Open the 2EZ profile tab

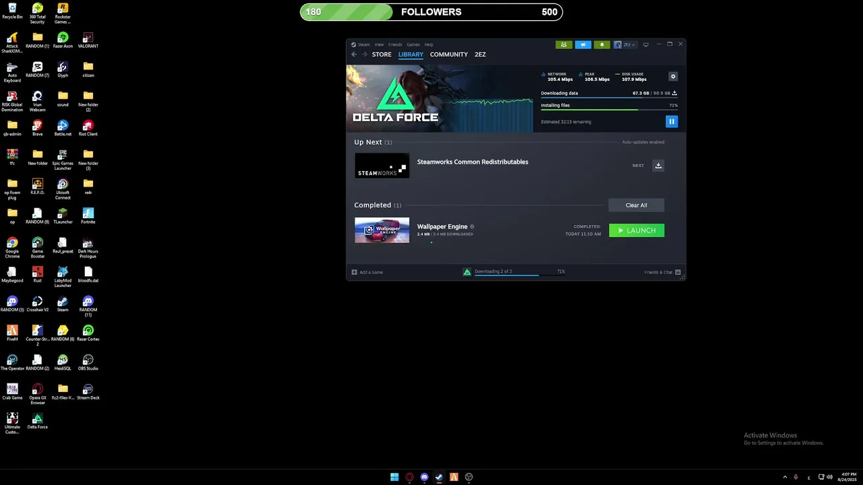tap(480, 55)
